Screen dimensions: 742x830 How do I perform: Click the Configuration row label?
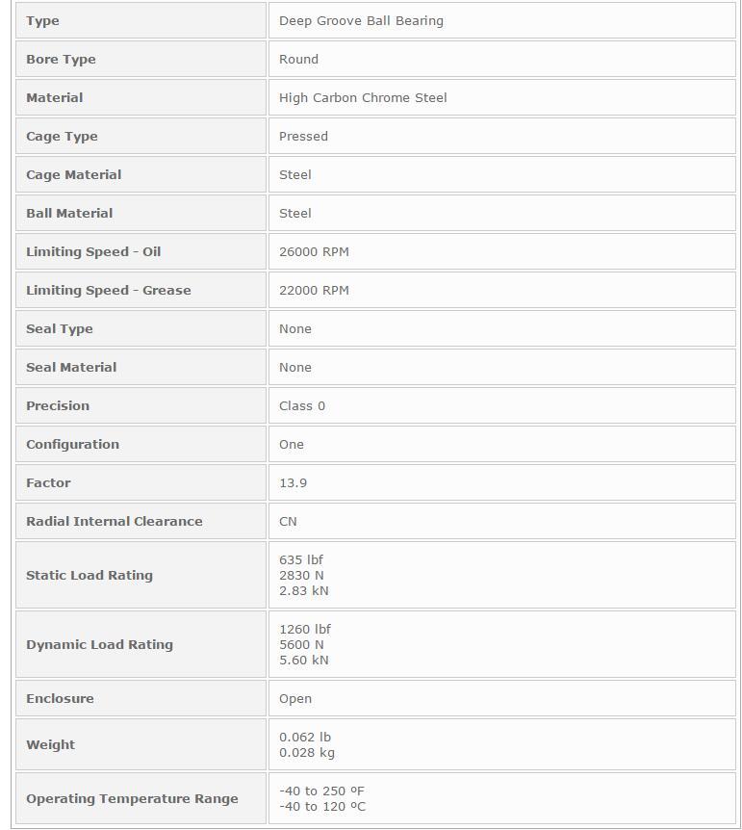(72, 444)
